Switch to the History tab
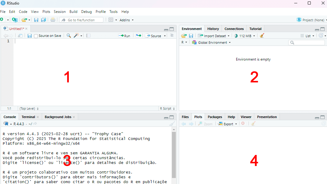 point(213,29)
